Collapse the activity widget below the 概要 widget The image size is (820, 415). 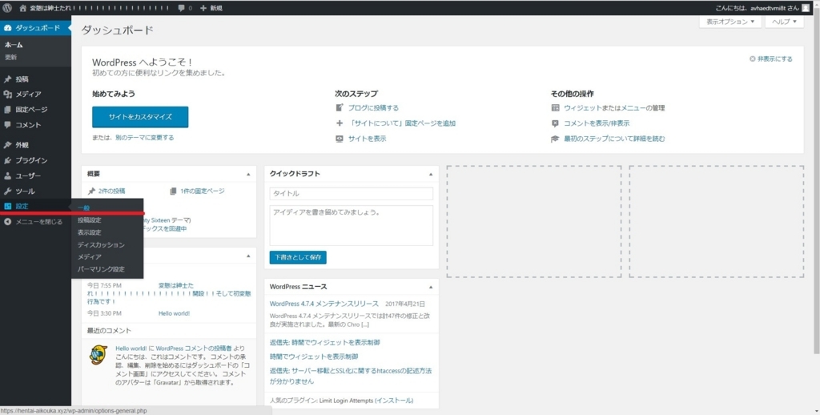pyautogui.click(x=248, y=256)
